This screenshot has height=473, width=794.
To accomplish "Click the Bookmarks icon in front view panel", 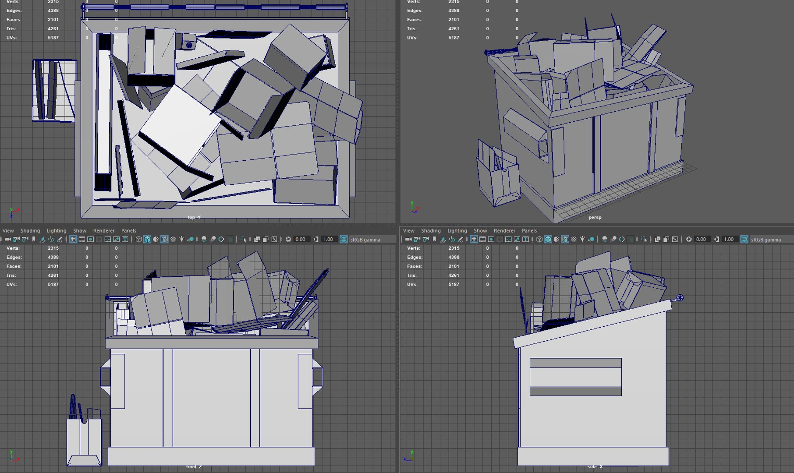I will [x=34, y=240].
